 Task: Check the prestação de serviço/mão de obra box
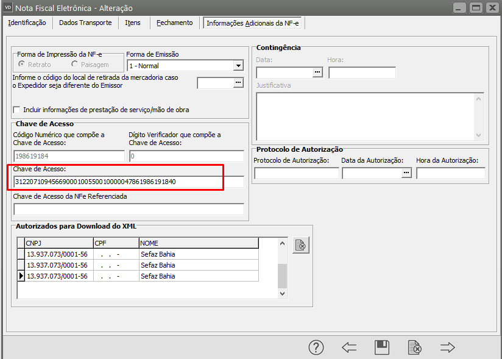click(x=16, y=110)
